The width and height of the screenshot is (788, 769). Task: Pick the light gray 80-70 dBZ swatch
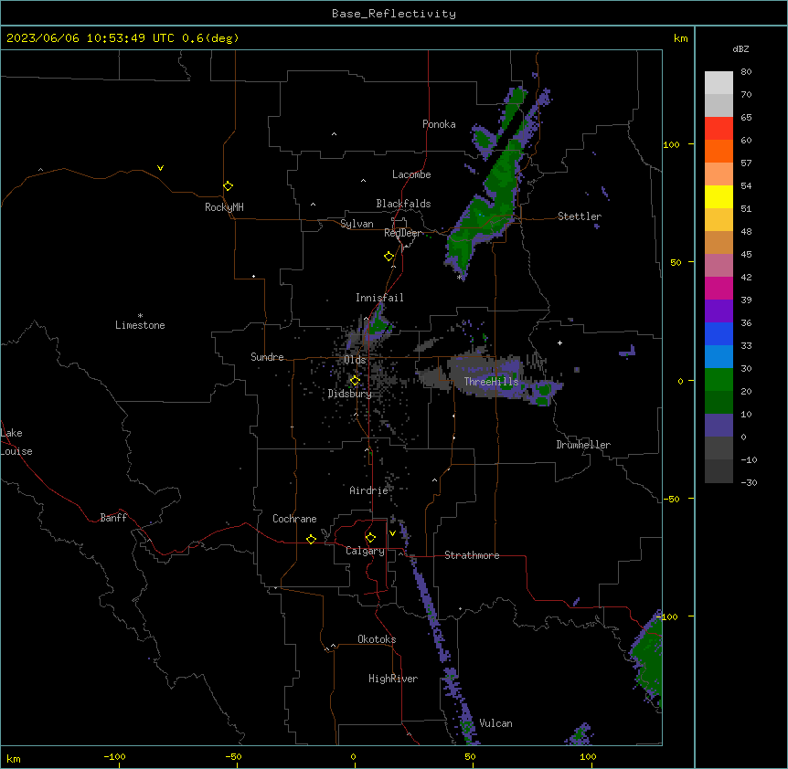(x=719, y=83)
